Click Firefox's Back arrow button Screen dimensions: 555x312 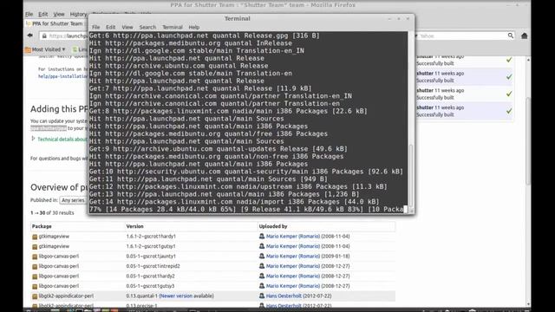(x=30, y=36)
